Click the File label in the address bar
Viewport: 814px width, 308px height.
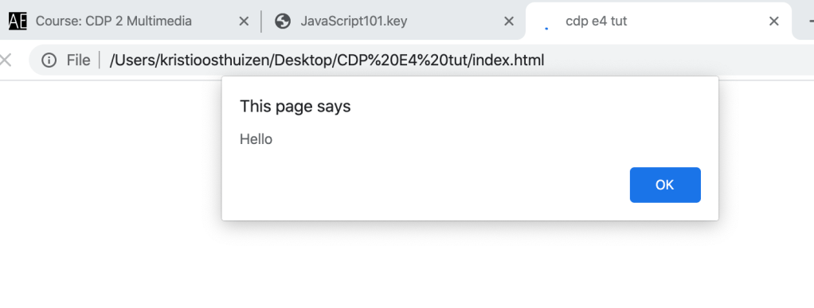[x=78, y=60]
